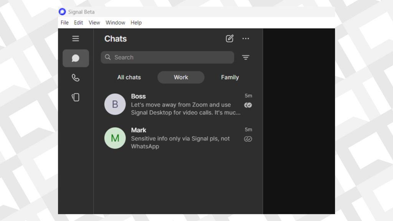Switch to the All chats filter
Image resolution: width=393 pixels, height=221 pixels.
point(129,77)
